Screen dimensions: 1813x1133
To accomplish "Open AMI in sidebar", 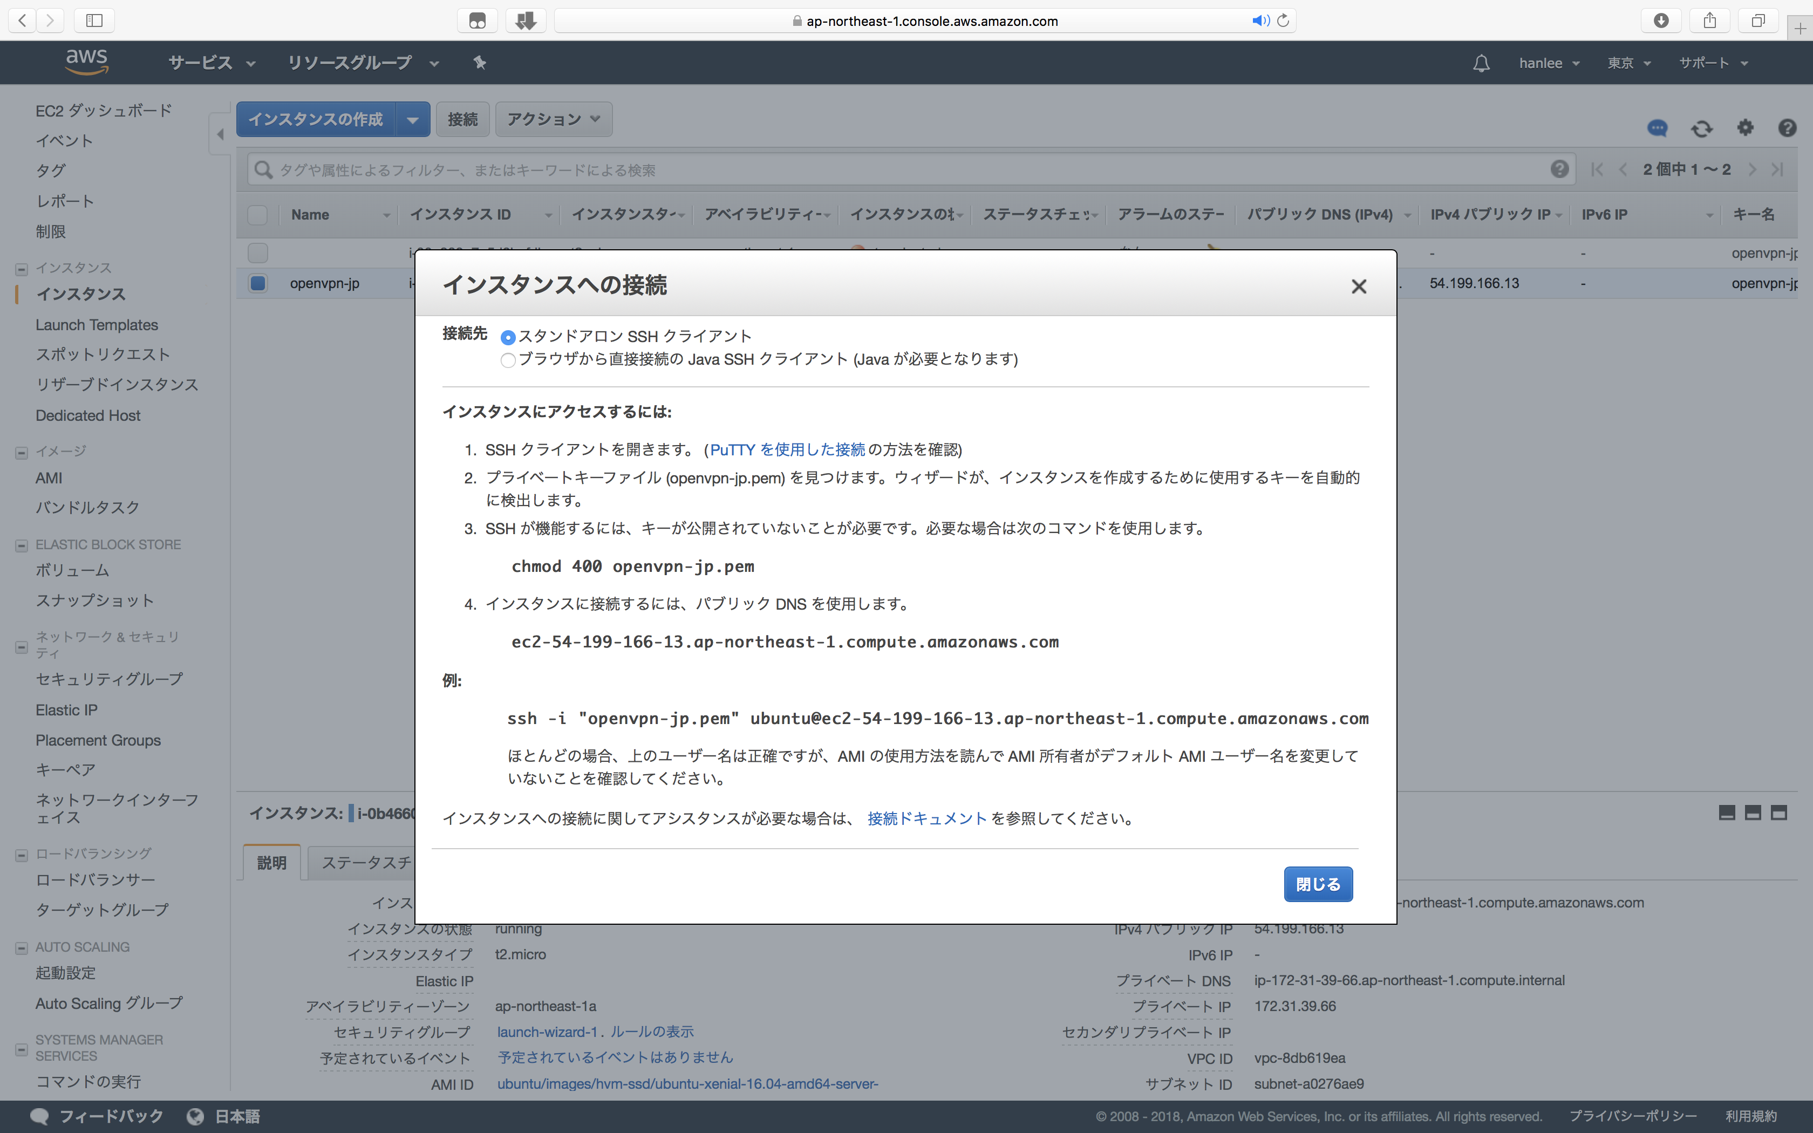I will point(49,477).
